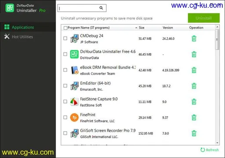Click the list scroll down arrow
Screen dimensions: 225x158
217,143
